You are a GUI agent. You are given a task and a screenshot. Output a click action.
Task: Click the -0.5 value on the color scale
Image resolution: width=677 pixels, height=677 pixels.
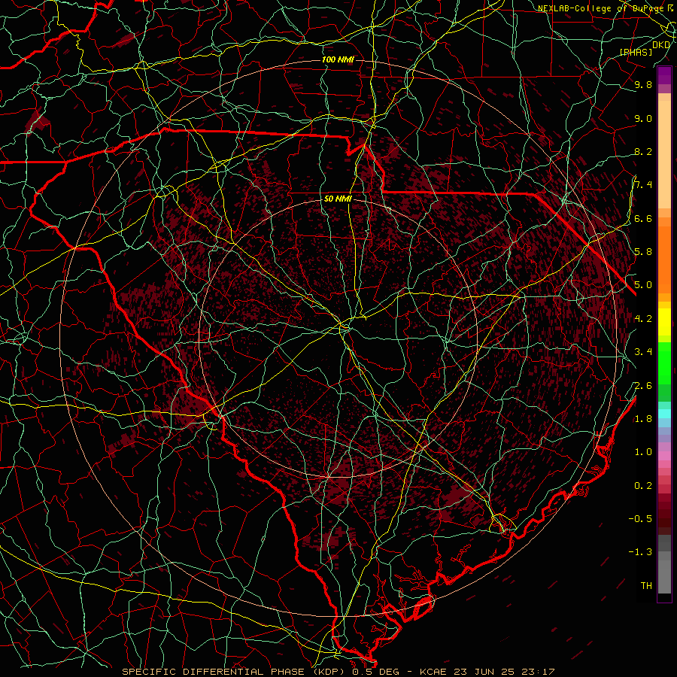(x=640, y=519)
